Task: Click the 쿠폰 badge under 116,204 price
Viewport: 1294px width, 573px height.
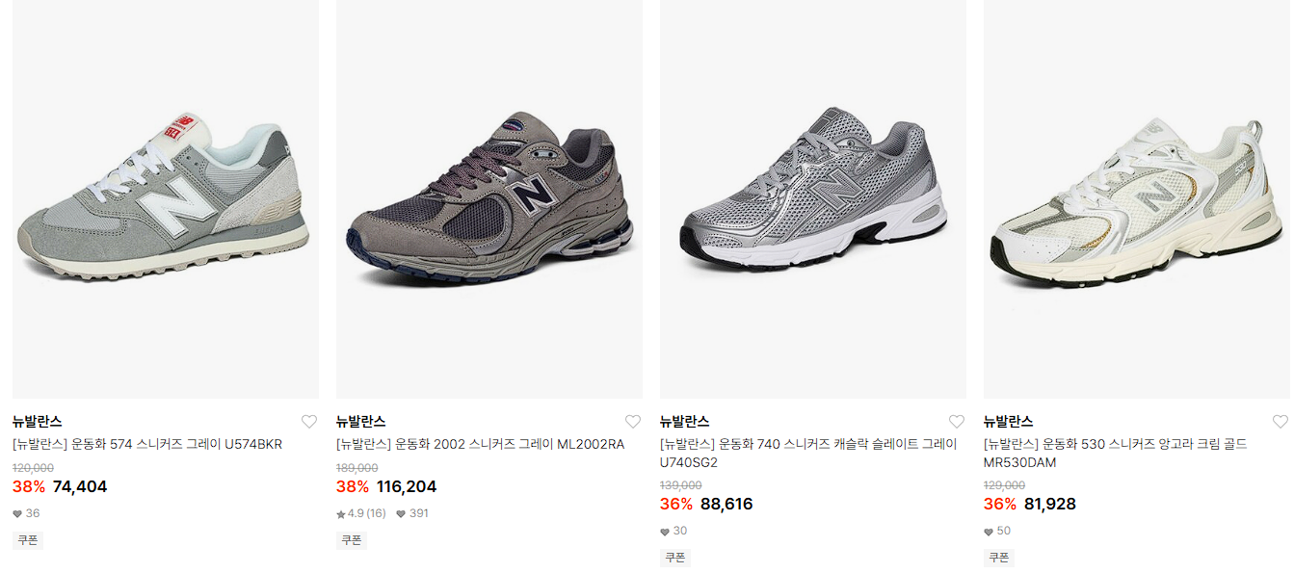Action: point(352,540)
